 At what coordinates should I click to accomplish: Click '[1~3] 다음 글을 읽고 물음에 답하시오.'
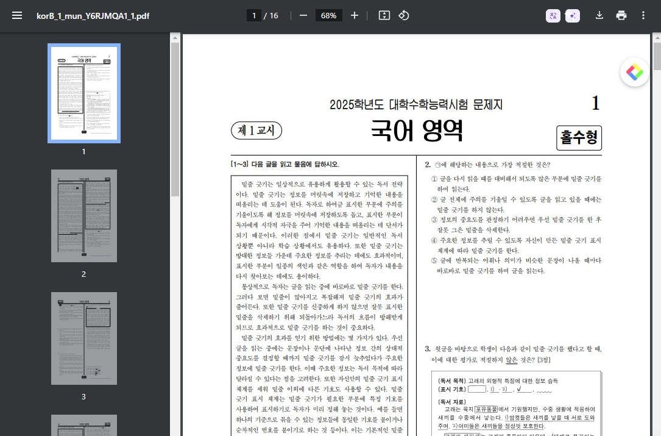click(285, 164)
